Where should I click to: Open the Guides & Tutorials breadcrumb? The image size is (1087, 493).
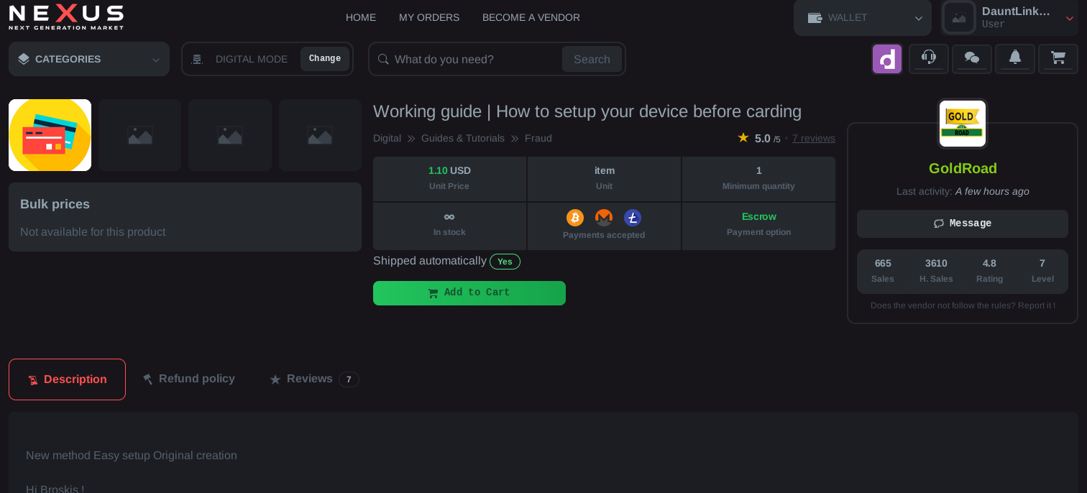point(463,138)
